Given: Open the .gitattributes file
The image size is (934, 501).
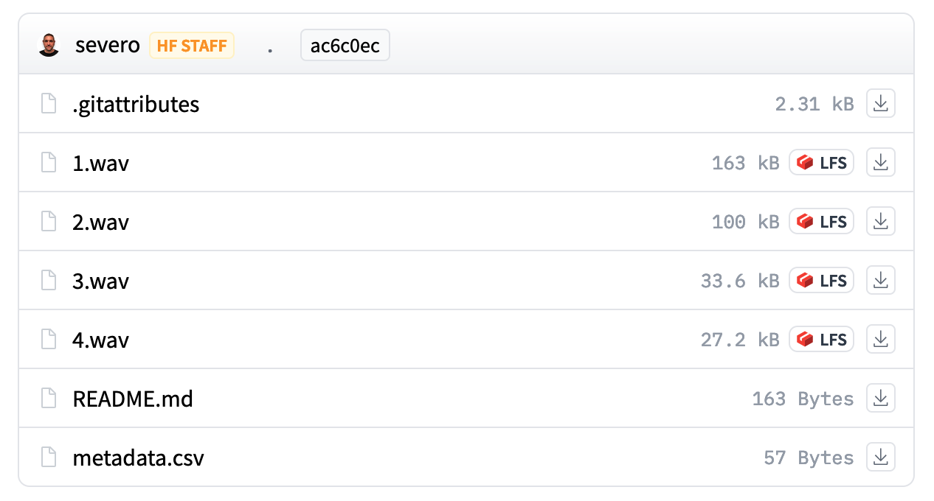Looking at the screenshot, I should click(136, 104).
